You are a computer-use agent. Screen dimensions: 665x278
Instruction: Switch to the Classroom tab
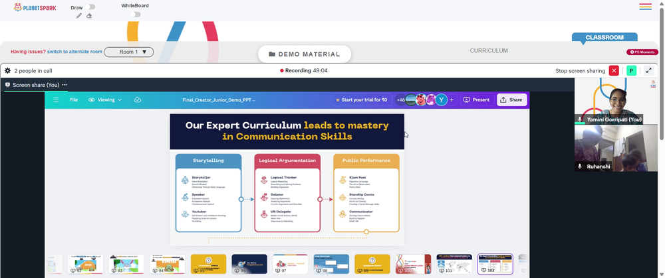604,37
